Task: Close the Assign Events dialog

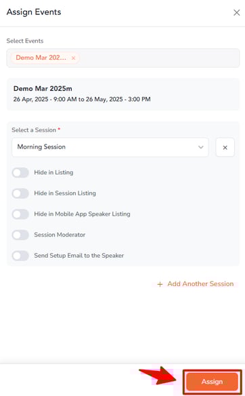Action: click(x=236, y=12)
